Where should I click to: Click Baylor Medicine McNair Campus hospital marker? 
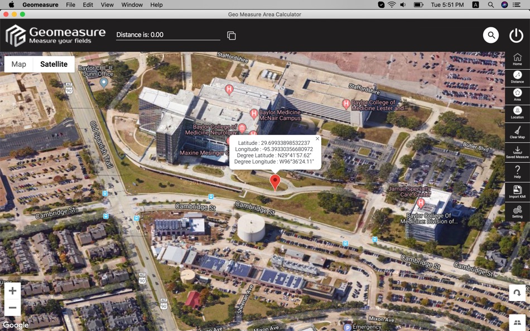tap(253, 114)
